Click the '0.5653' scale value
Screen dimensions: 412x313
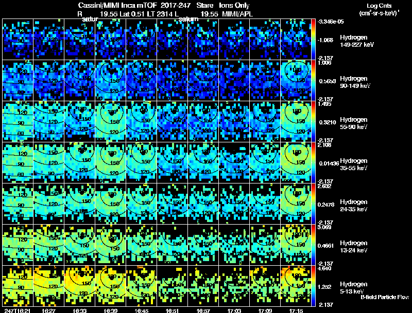click(328, 81)
